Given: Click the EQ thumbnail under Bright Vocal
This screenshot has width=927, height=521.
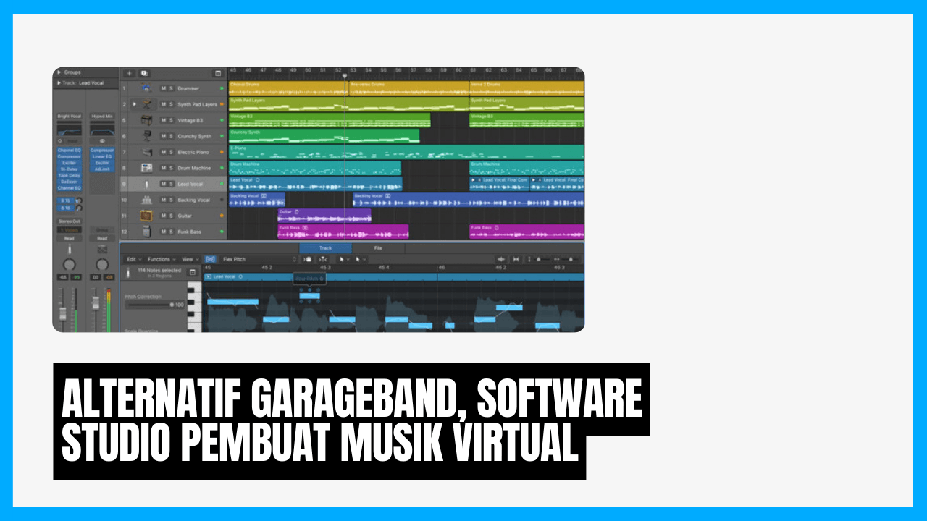Looking at the screenshot, I should [x=70, y=130].
